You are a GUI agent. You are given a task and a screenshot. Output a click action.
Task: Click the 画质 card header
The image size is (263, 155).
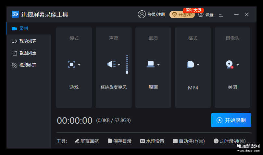pos(153,38)
